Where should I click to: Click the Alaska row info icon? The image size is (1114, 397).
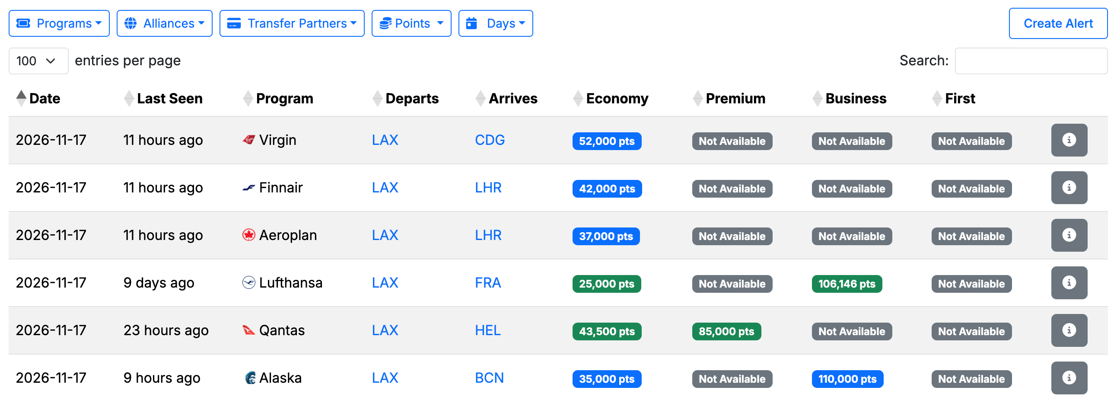tap(1068, 378)
